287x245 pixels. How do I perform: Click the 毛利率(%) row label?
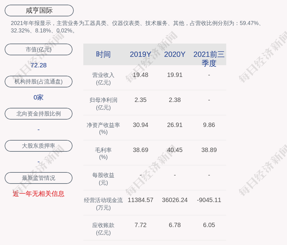pos(103,154)
